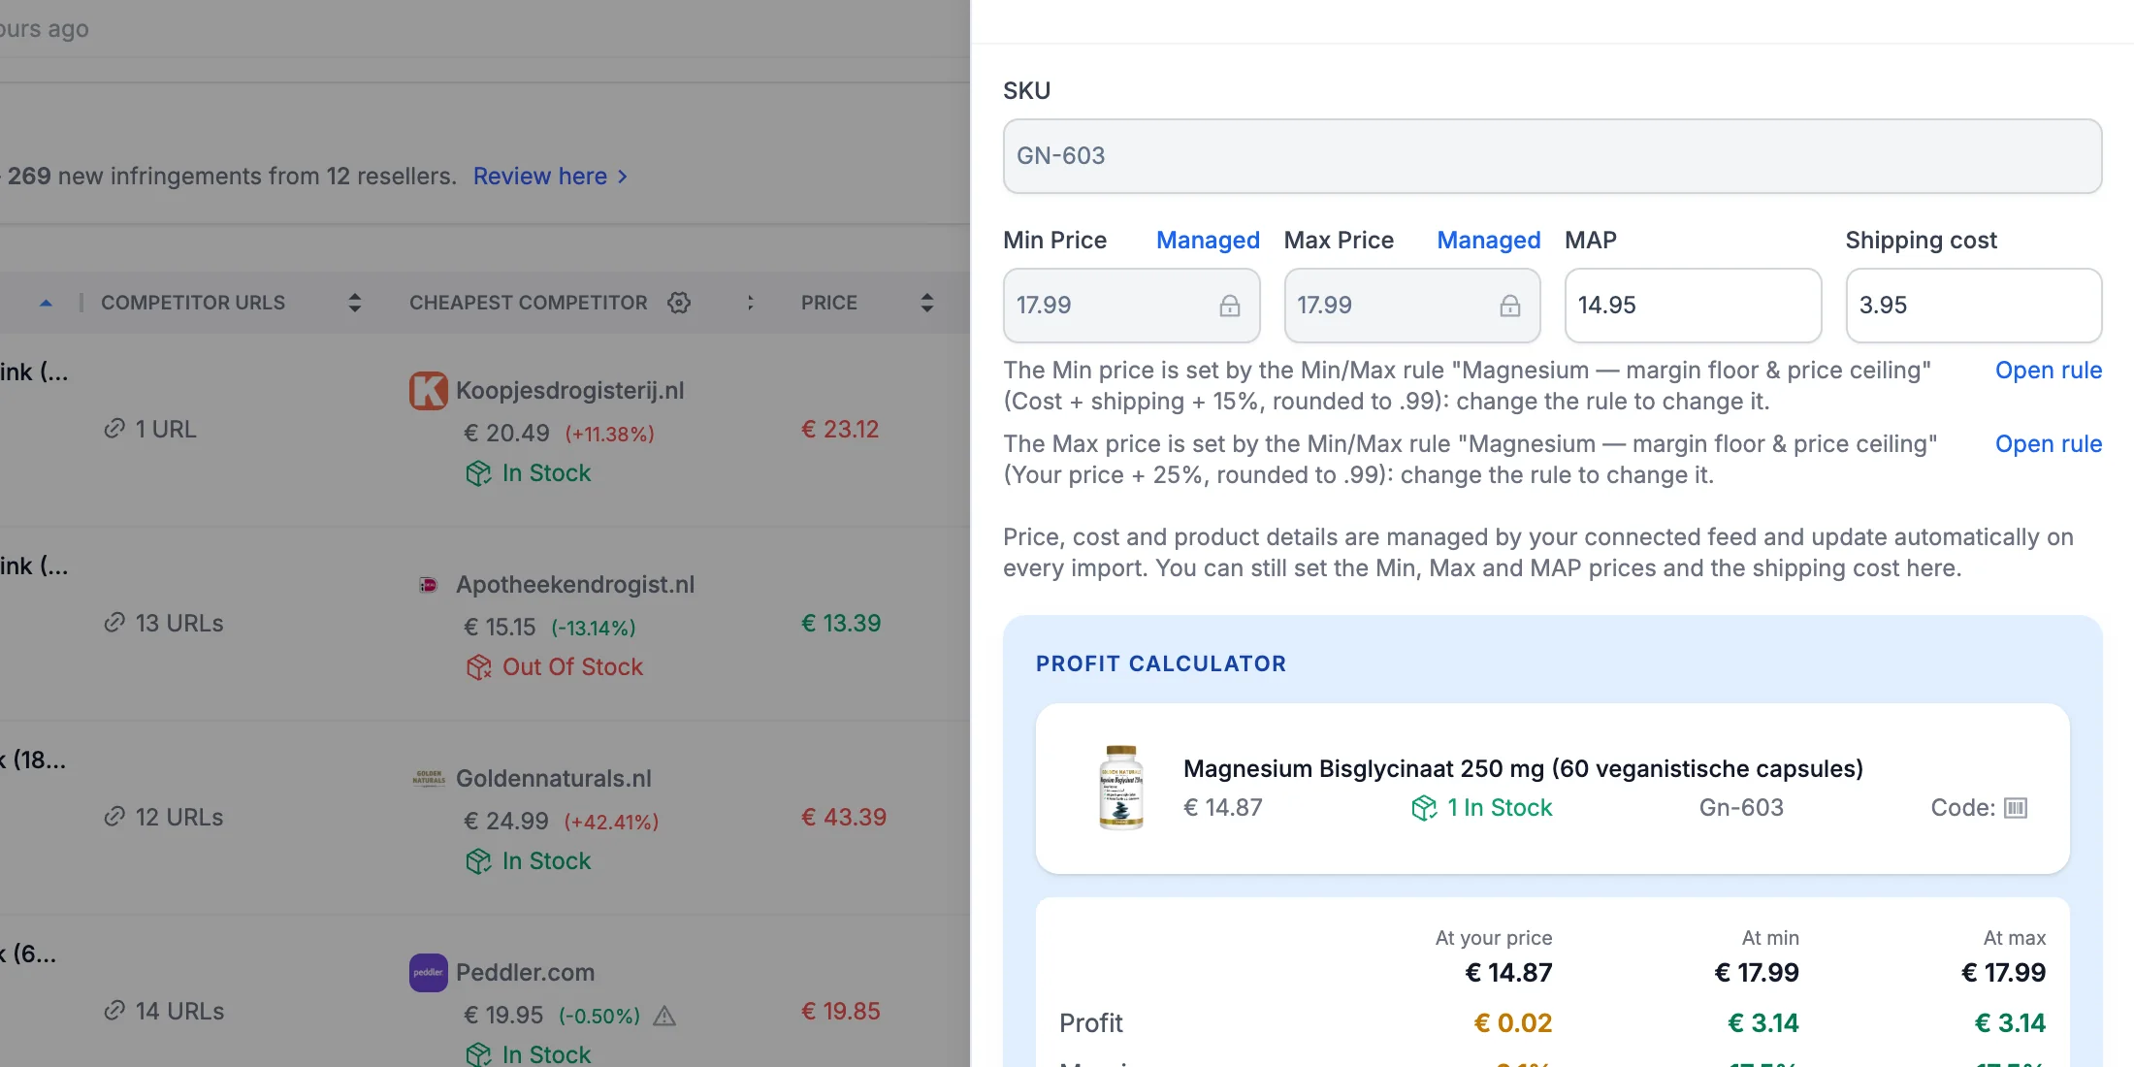The height and width of the screenshot is (1067, 2134).
Task: Click the link icon beside 12 URLs
Action: coord(114,817)
